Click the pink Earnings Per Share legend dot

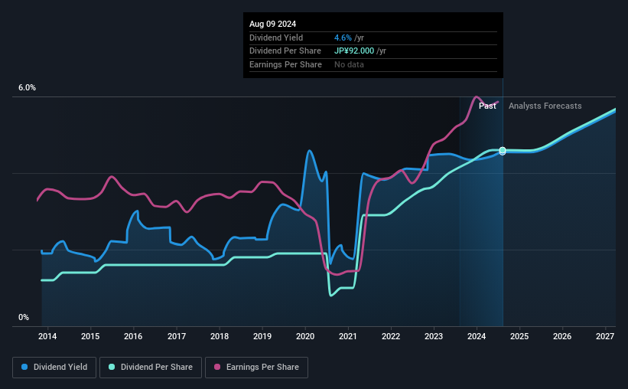tap(217, 367)
